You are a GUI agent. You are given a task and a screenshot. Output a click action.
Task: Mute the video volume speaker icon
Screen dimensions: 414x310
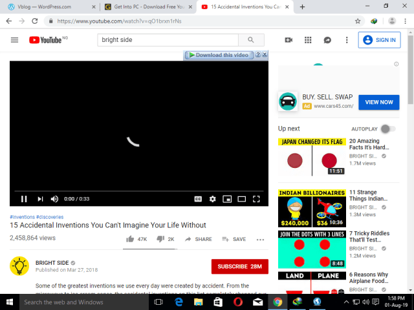point(55,199)
